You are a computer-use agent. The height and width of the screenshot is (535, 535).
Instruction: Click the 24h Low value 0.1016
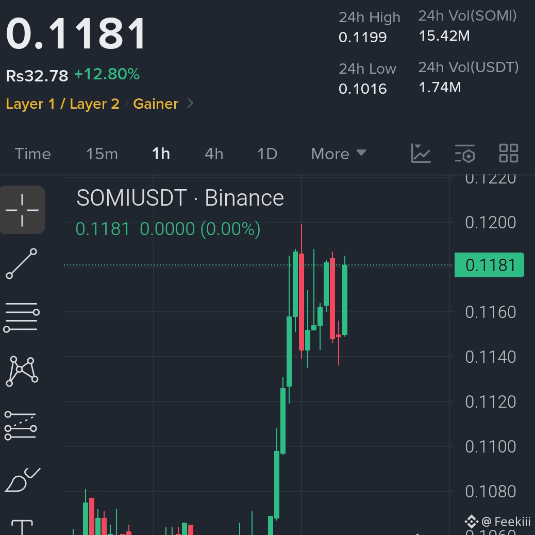(x=363, y=89)
